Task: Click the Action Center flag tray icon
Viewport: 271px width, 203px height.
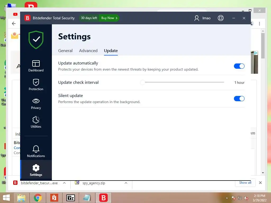Action: point(233,198)
